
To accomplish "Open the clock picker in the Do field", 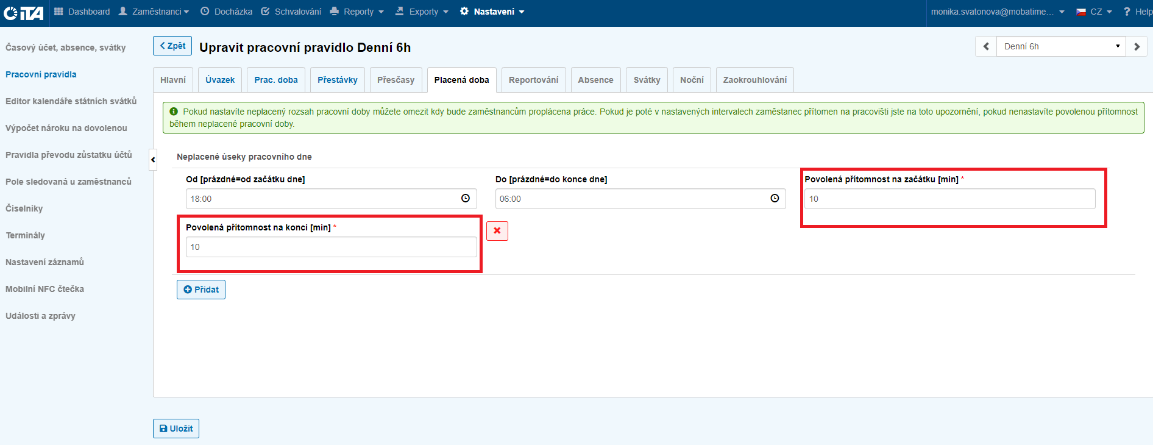I will [x=775, y=199].
